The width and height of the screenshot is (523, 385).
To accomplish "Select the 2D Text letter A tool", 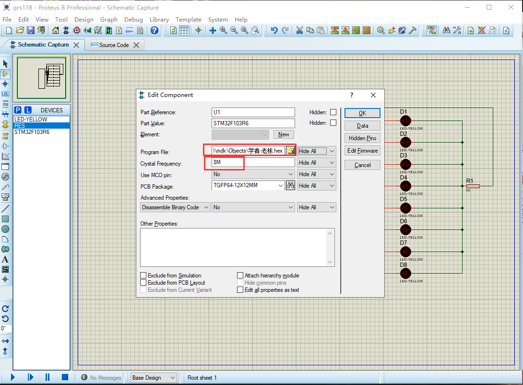I will 5,259.
